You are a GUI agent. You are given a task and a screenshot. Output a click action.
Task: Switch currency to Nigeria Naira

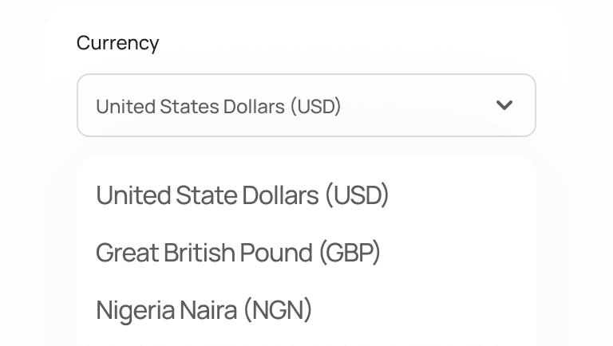pos(204,310)
